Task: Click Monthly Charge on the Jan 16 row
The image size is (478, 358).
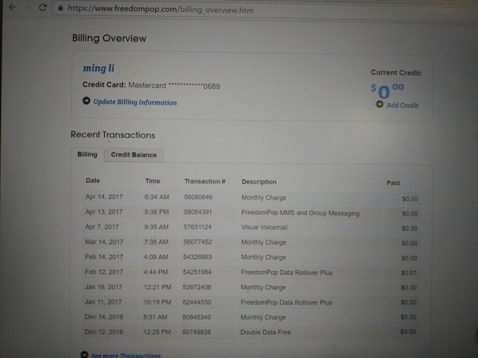Action: coord(263,287)
